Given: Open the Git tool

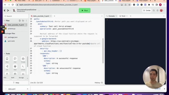Looking at the screenshot, I should [7, 67].
